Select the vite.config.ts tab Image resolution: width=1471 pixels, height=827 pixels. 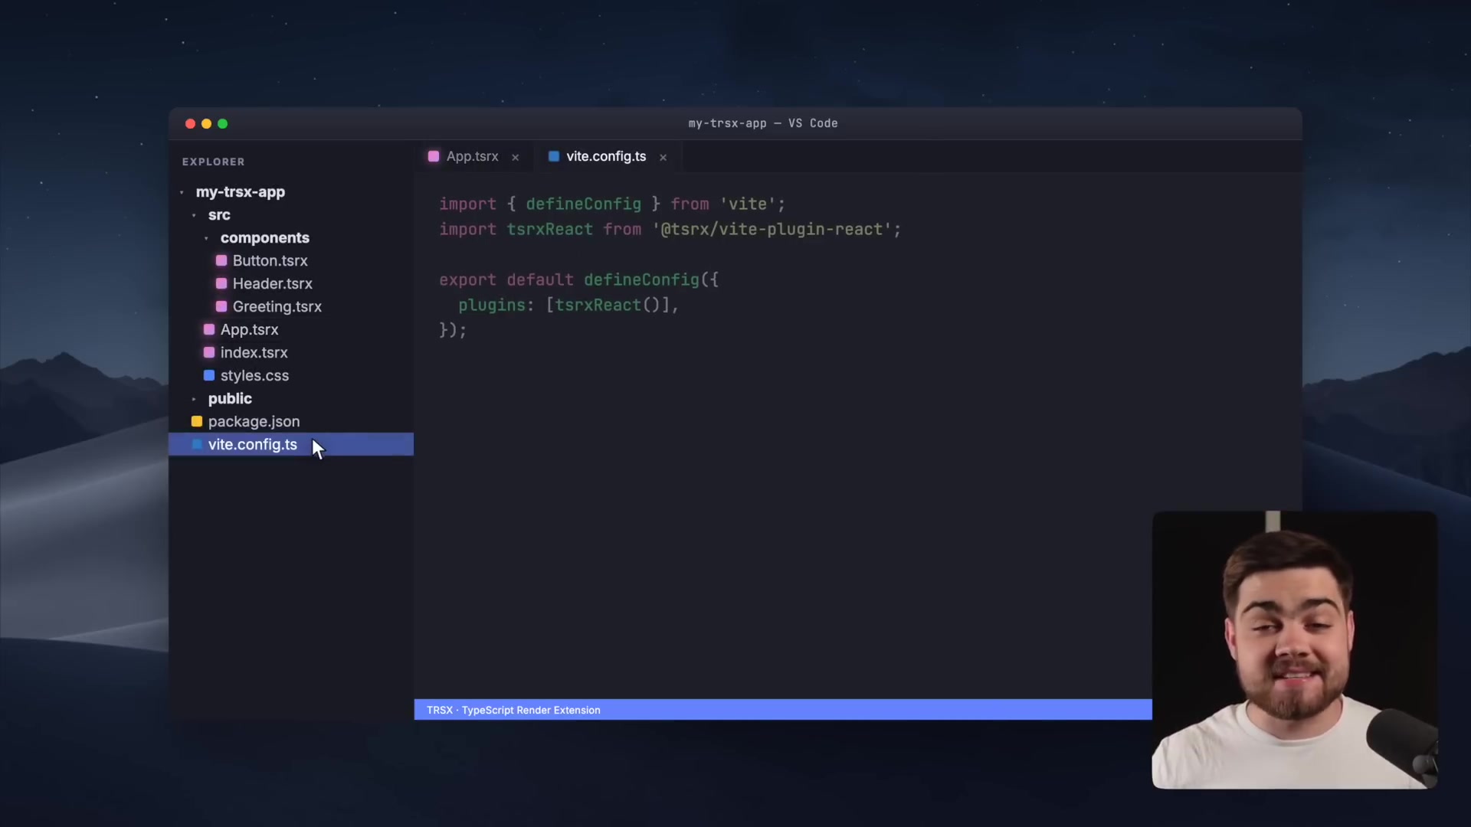pyautogui.click(x=606, y=156)
